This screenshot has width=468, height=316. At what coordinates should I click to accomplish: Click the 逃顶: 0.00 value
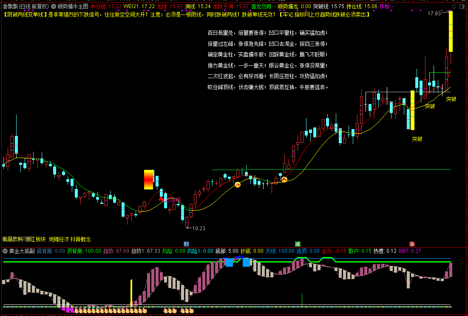click(308, 251)
